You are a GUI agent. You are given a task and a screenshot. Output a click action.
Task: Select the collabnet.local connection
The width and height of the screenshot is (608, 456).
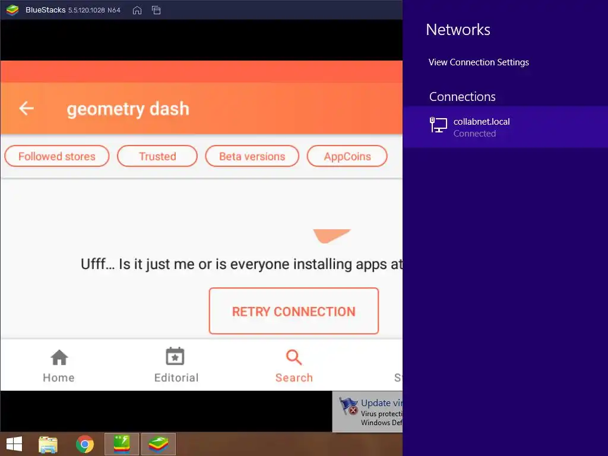coord(505,127)
